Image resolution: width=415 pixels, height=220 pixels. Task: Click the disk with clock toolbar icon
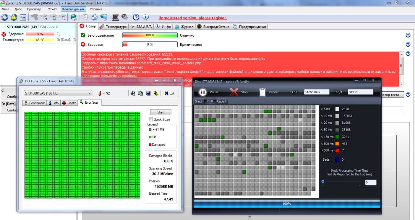pos(44,17)
